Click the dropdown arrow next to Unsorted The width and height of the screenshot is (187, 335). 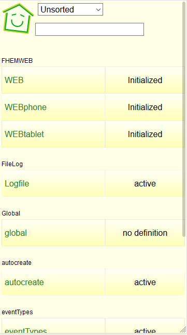[98, 10]
